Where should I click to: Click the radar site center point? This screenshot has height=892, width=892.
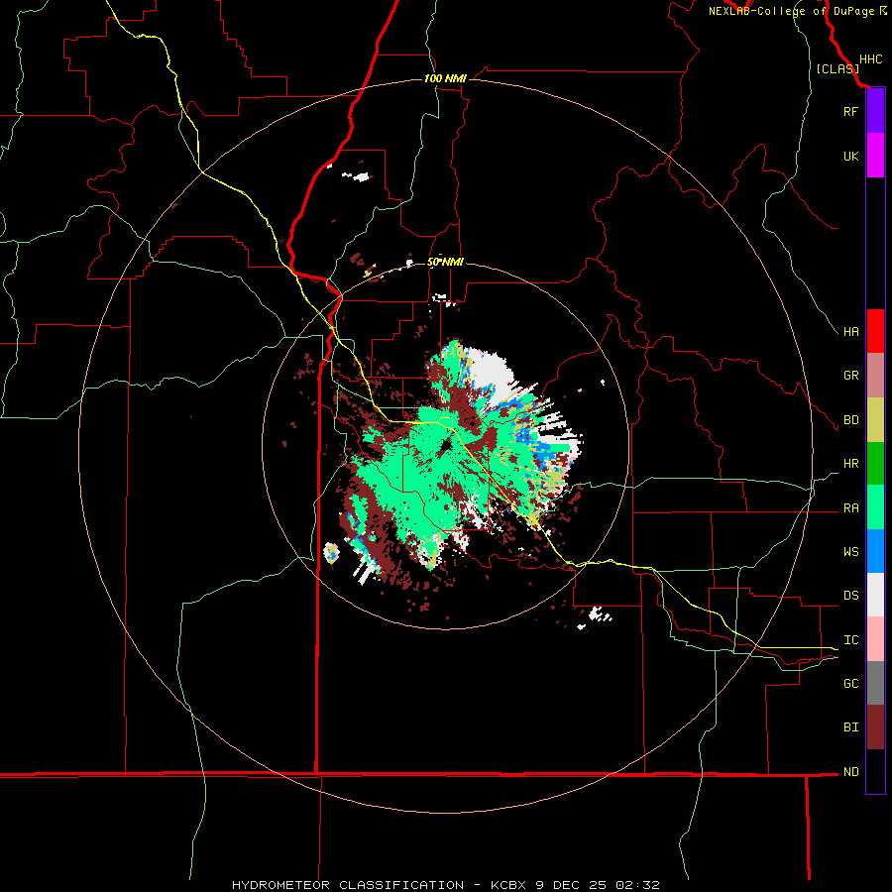coord(446,445)
